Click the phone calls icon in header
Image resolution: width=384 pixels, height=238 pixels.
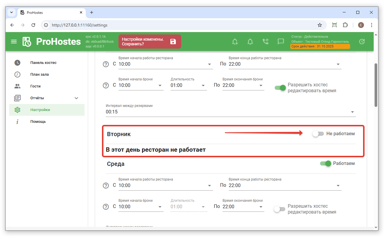(x=266, y=42)
